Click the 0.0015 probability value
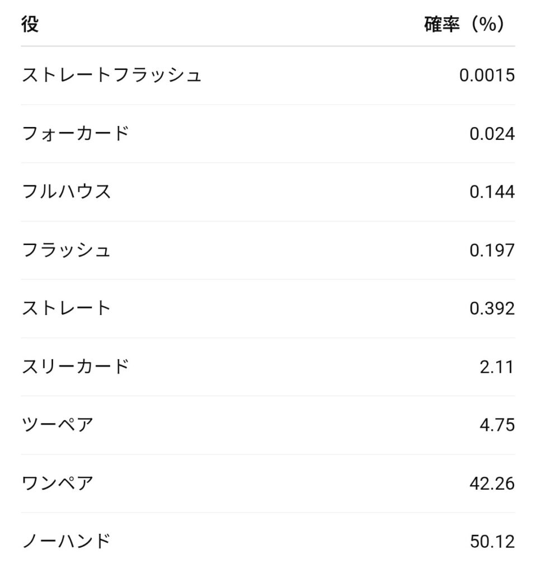The height and width of the screenshot is (573, 536). 487,75
